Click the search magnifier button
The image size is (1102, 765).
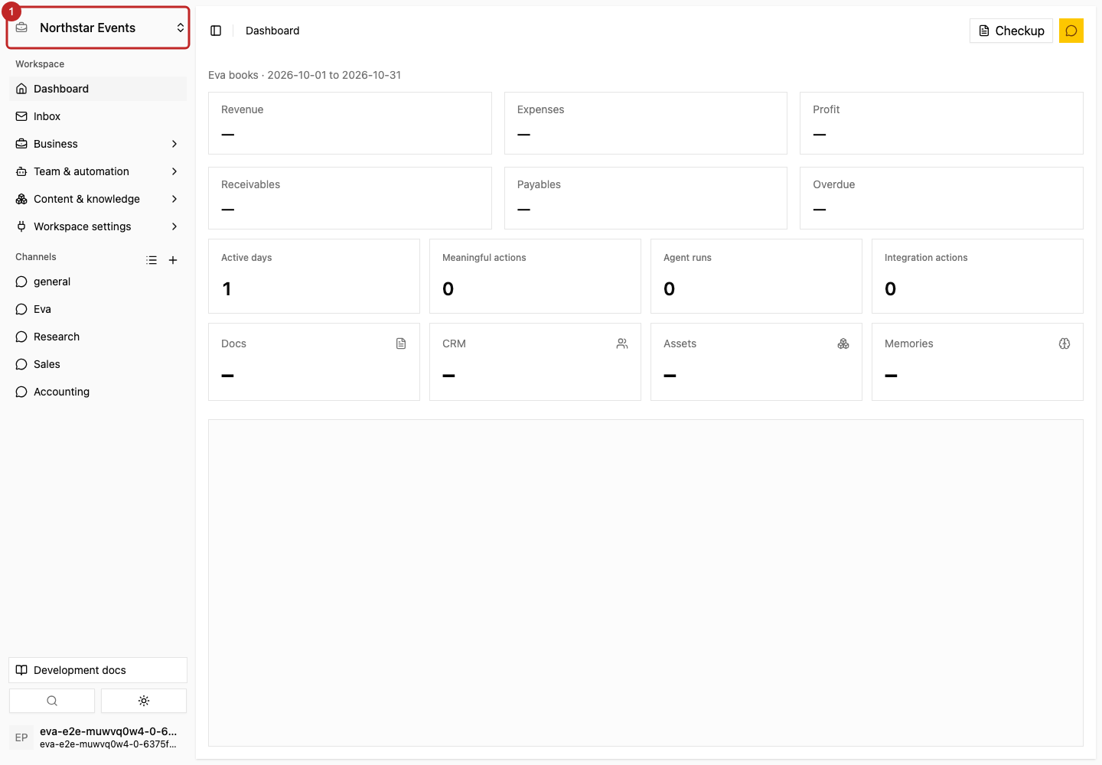pyautogui.click(x=52, y=701)
